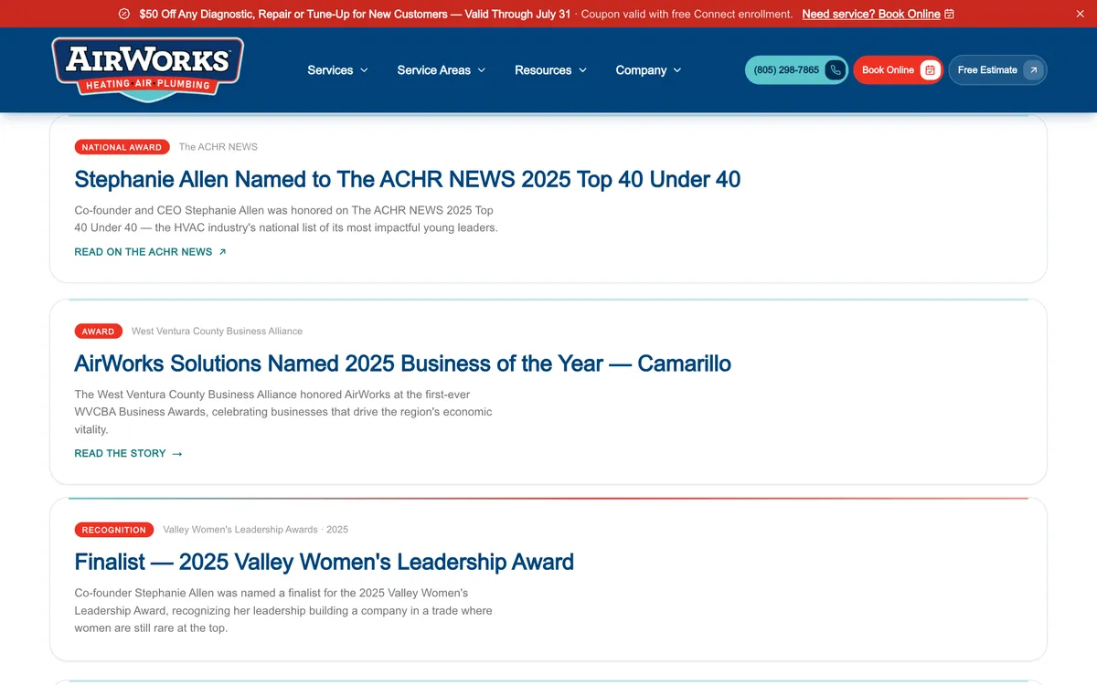
Task: Expand the Services dropdown menu
Action: point(338,70)
